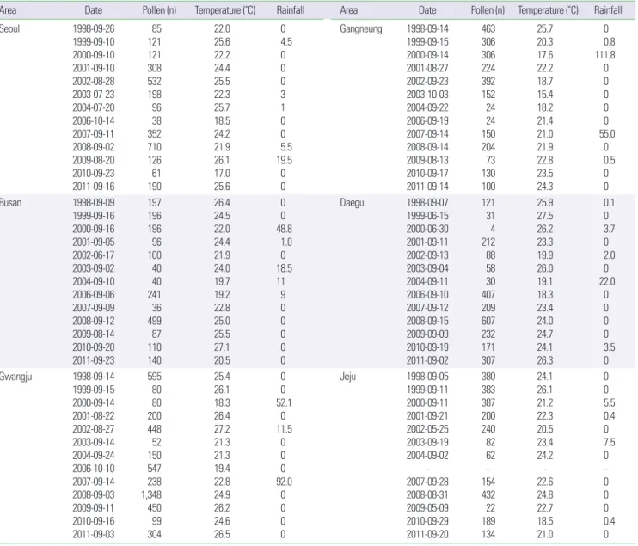Select date 2002-06-17 in Busan rows

click(x=94, y=255)
